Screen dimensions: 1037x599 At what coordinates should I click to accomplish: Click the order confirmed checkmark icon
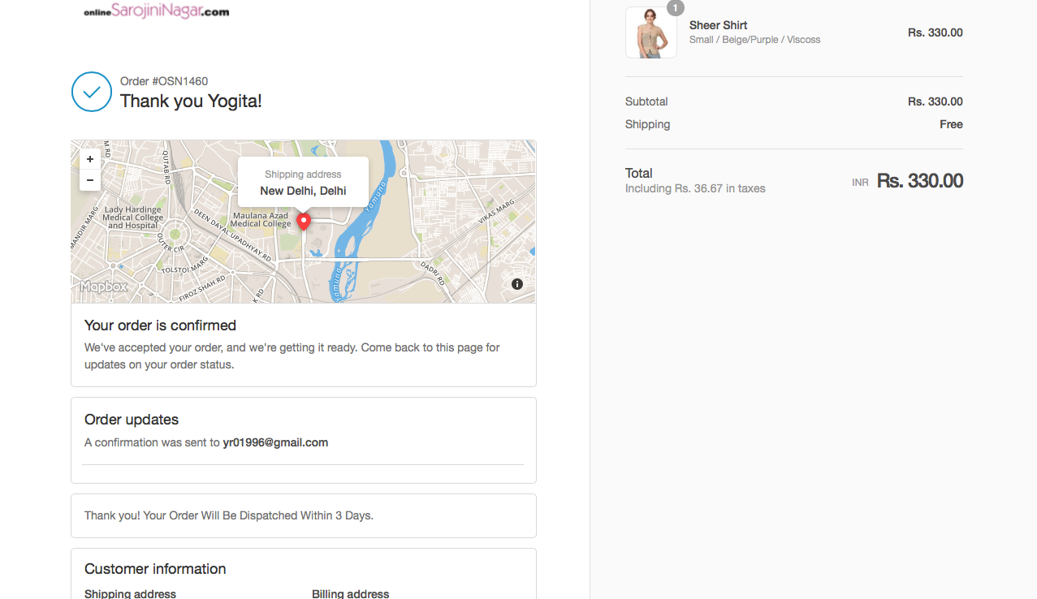[x=92, y=92]
